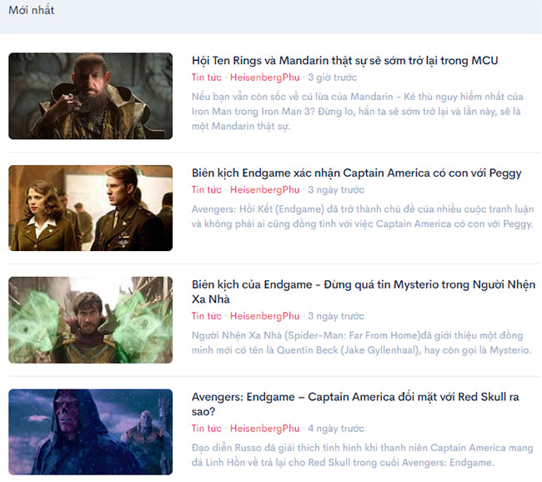Open the Red Skull and Thanos thumbnail

[x=91, y=432]
